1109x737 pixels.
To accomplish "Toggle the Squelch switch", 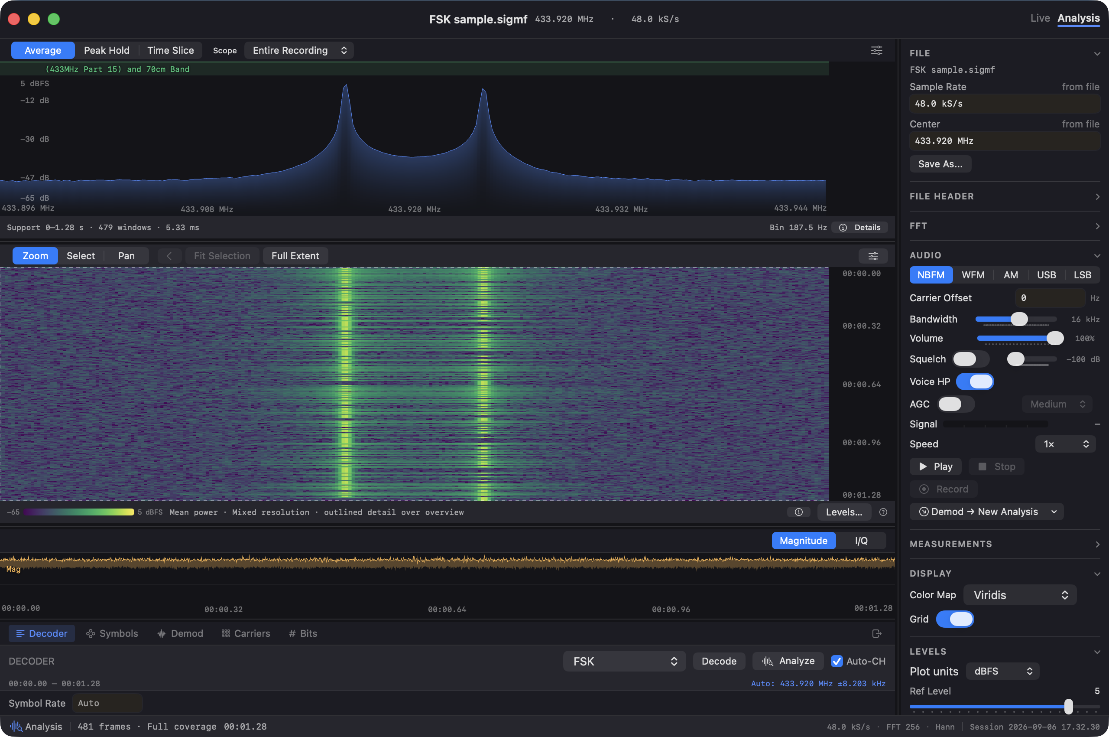I will (x=970, y=359).
